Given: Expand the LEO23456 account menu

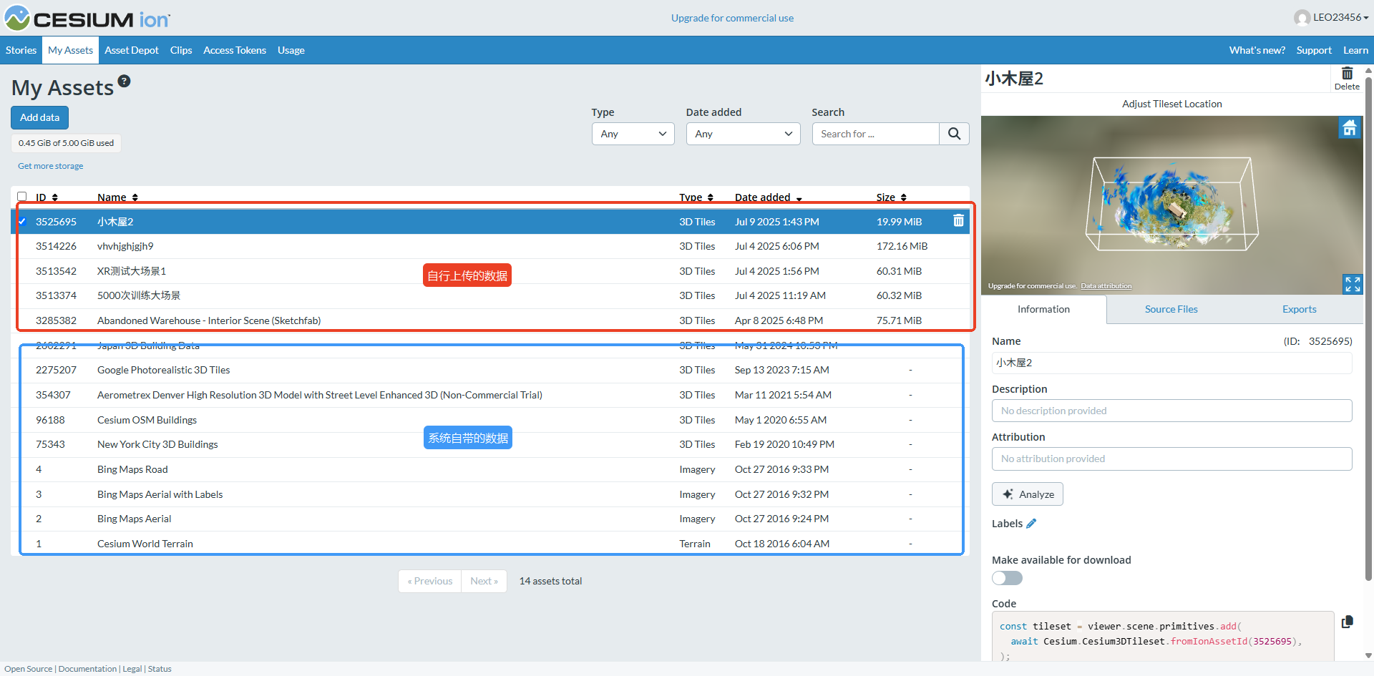Looking at the screenshot, I should coord(1331,17).
